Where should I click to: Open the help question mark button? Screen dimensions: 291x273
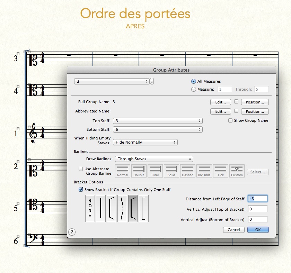pyautogui.click(x=72, y=232)
